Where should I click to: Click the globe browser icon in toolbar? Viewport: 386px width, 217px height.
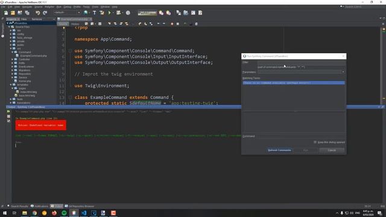click(x=86, y=13)
